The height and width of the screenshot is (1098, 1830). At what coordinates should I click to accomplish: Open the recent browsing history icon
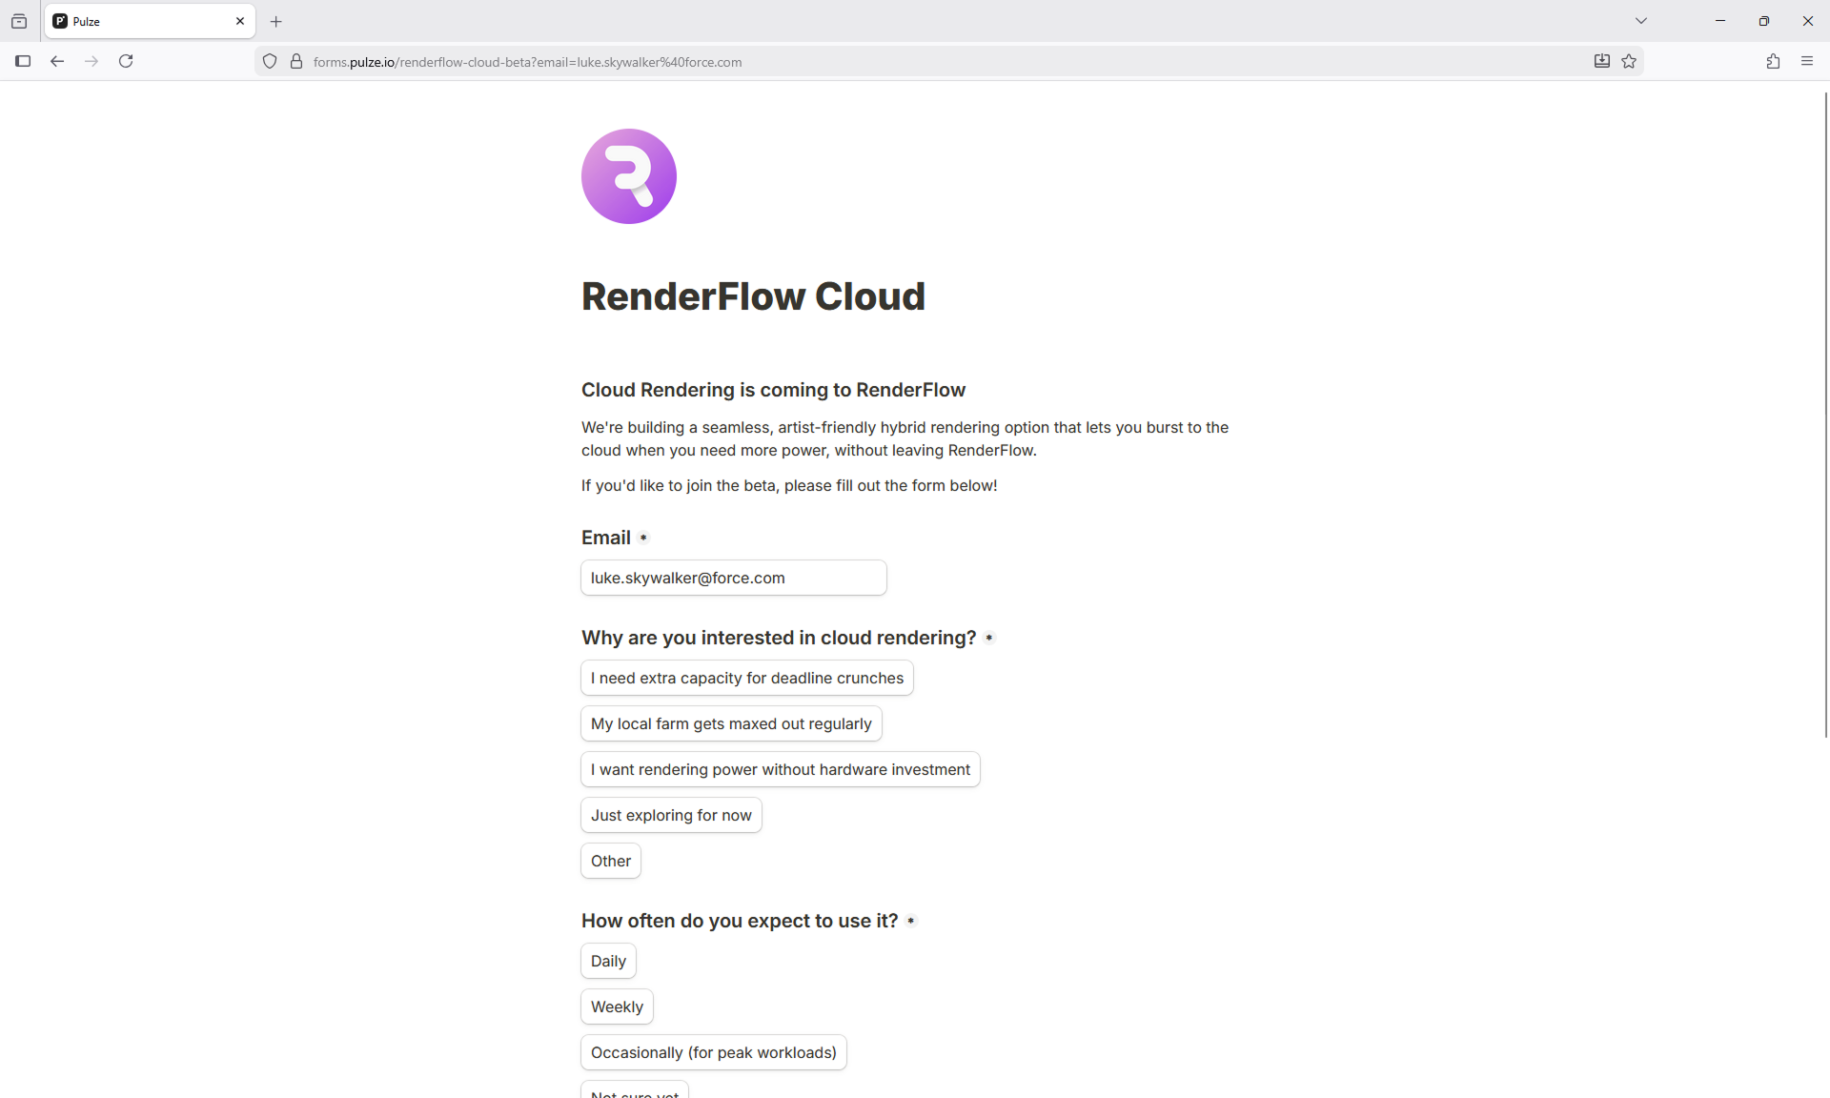coord(19,21)
